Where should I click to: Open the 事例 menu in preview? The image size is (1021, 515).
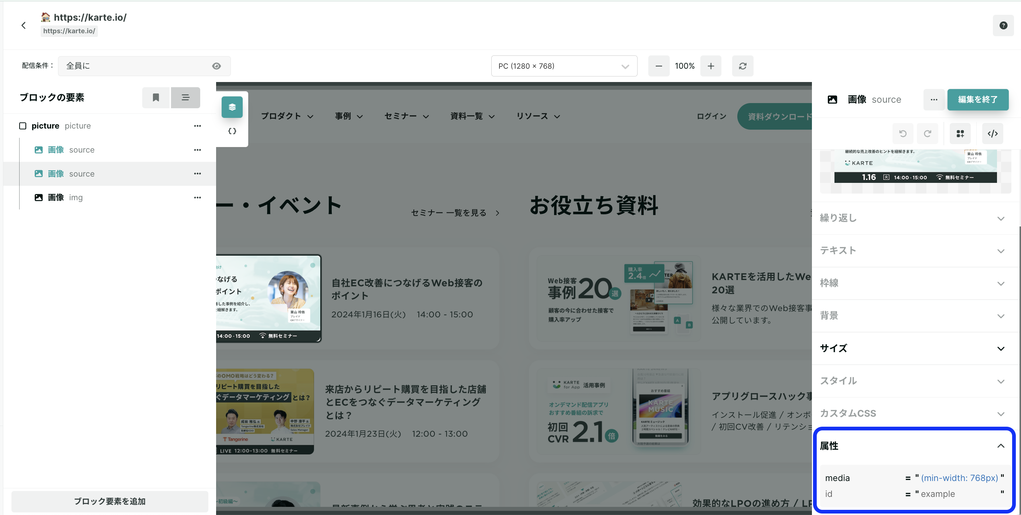pos(349,116)
